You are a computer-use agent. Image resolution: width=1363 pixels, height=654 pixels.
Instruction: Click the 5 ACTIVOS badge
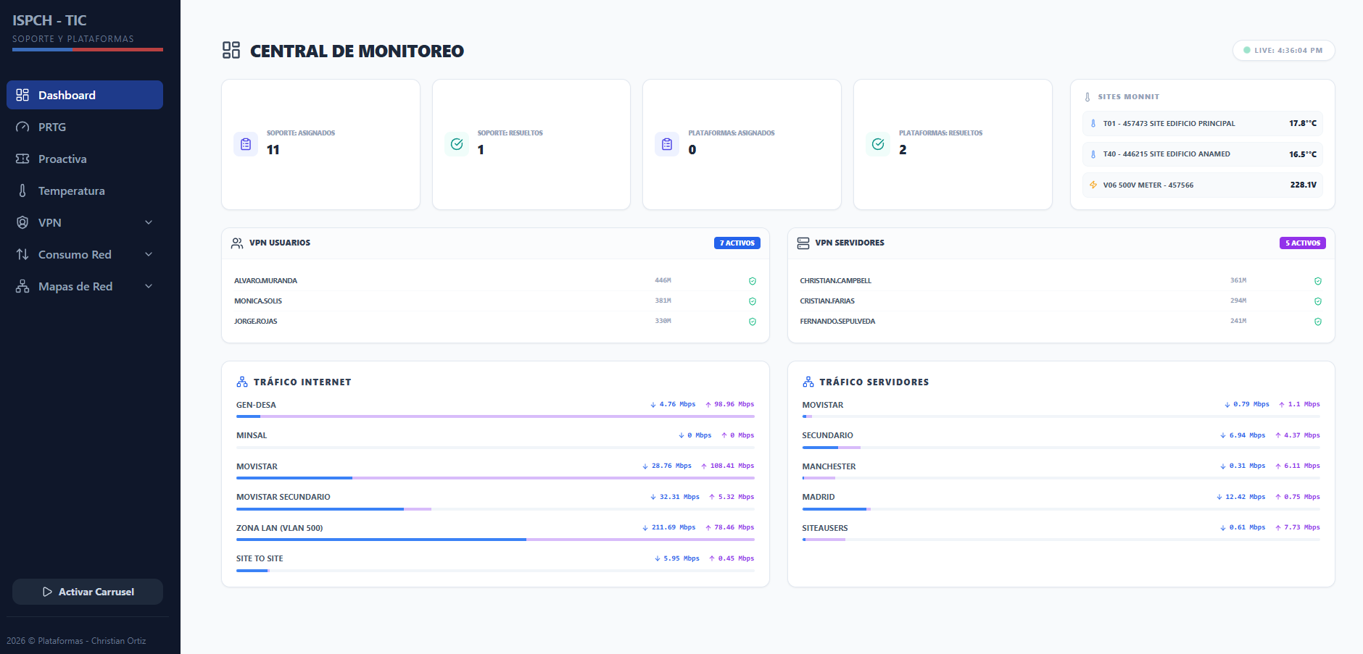pos(1303,243)
